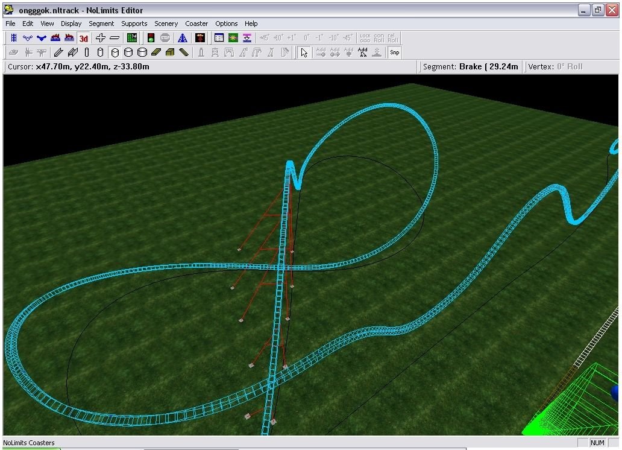Click the solid blue wings view icon

(x=42, y=38)
